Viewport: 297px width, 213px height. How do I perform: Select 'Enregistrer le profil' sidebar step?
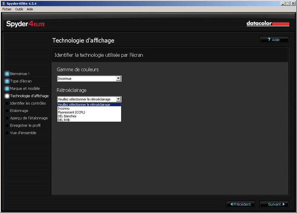(x=25, y=125)
